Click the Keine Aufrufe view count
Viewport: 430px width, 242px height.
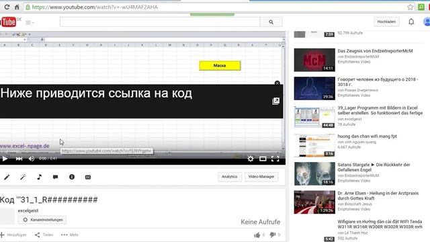click(x=261, y=222)
